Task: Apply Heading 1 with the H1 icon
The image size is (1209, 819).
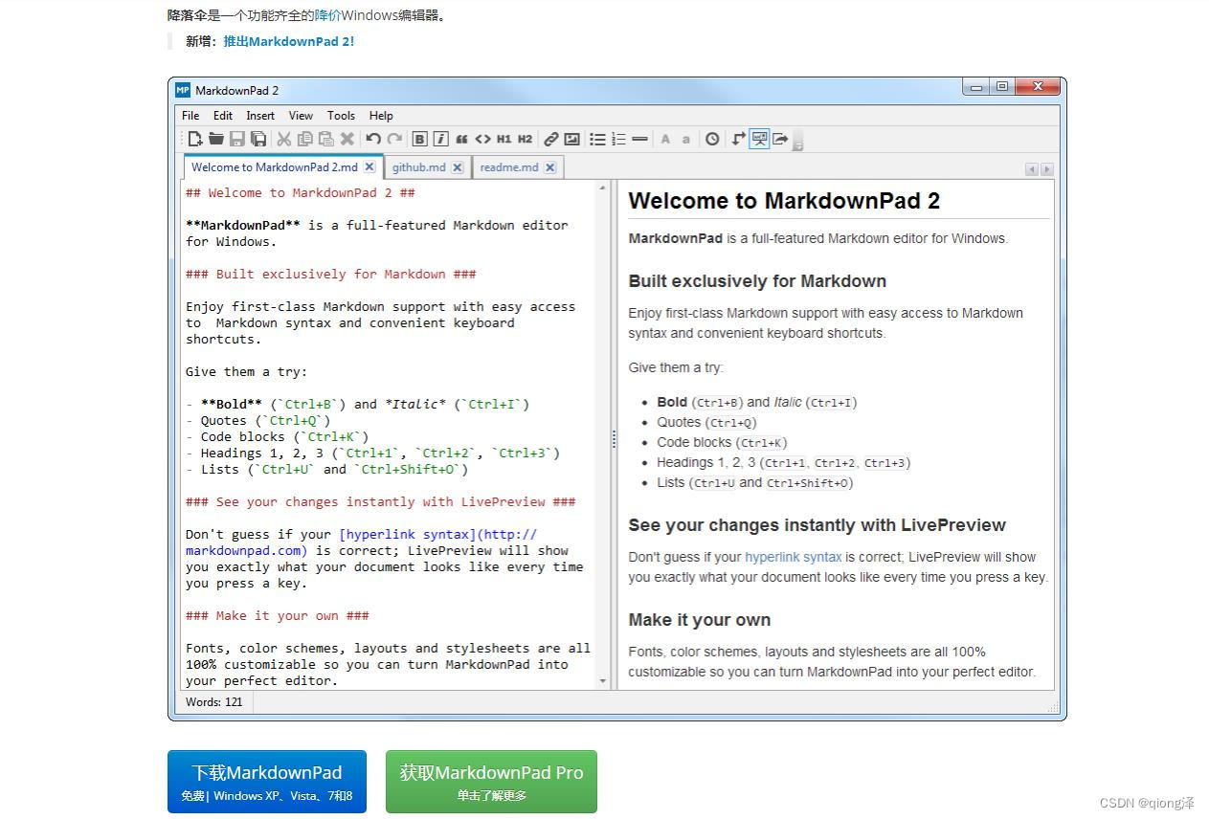Action: click(x=504, y=139)
